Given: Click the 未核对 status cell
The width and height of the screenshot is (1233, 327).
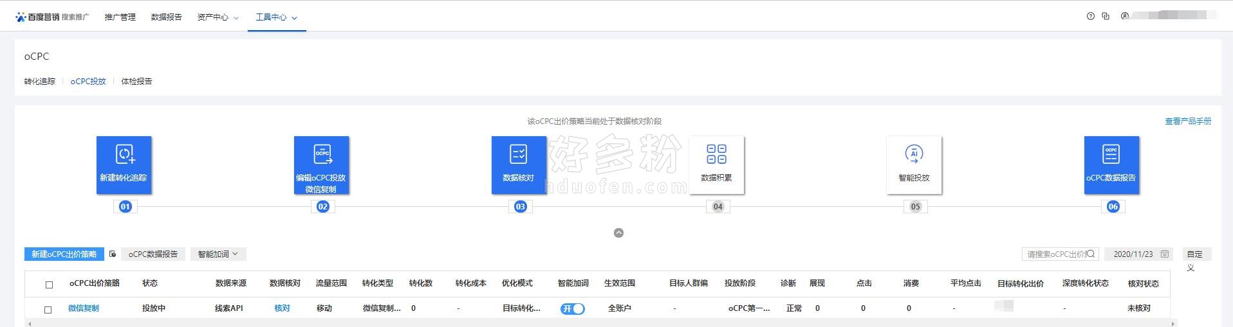Looking at the screenshot, I should (1139, 308).
